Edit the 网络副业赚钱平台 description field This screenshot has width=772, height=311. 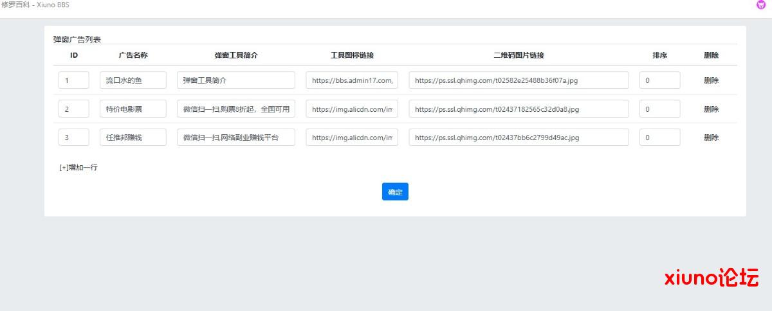pyautogui.click(x=236, y=138)
